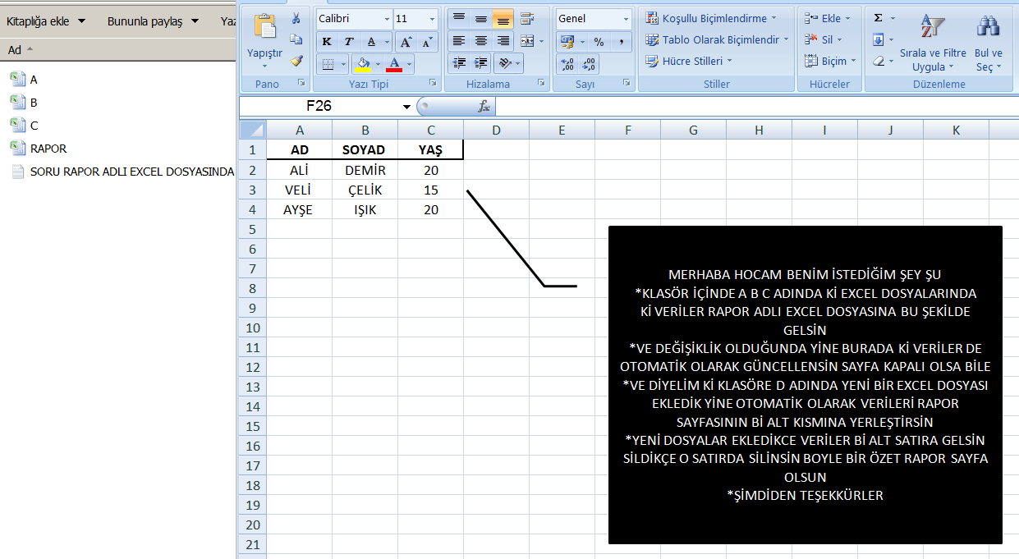Viewport: 1019px width, 559px height.
Task: Select the RAPOR Excel file
Action: pyautogui.click(x=48, y=149)
